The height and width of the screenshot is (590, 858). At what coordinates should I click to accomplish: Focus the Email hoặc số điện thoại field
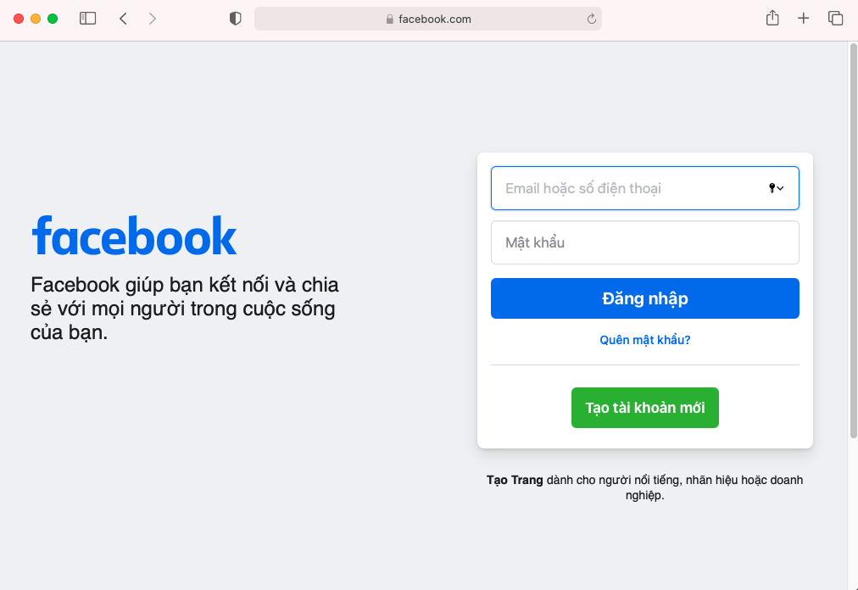644,188
